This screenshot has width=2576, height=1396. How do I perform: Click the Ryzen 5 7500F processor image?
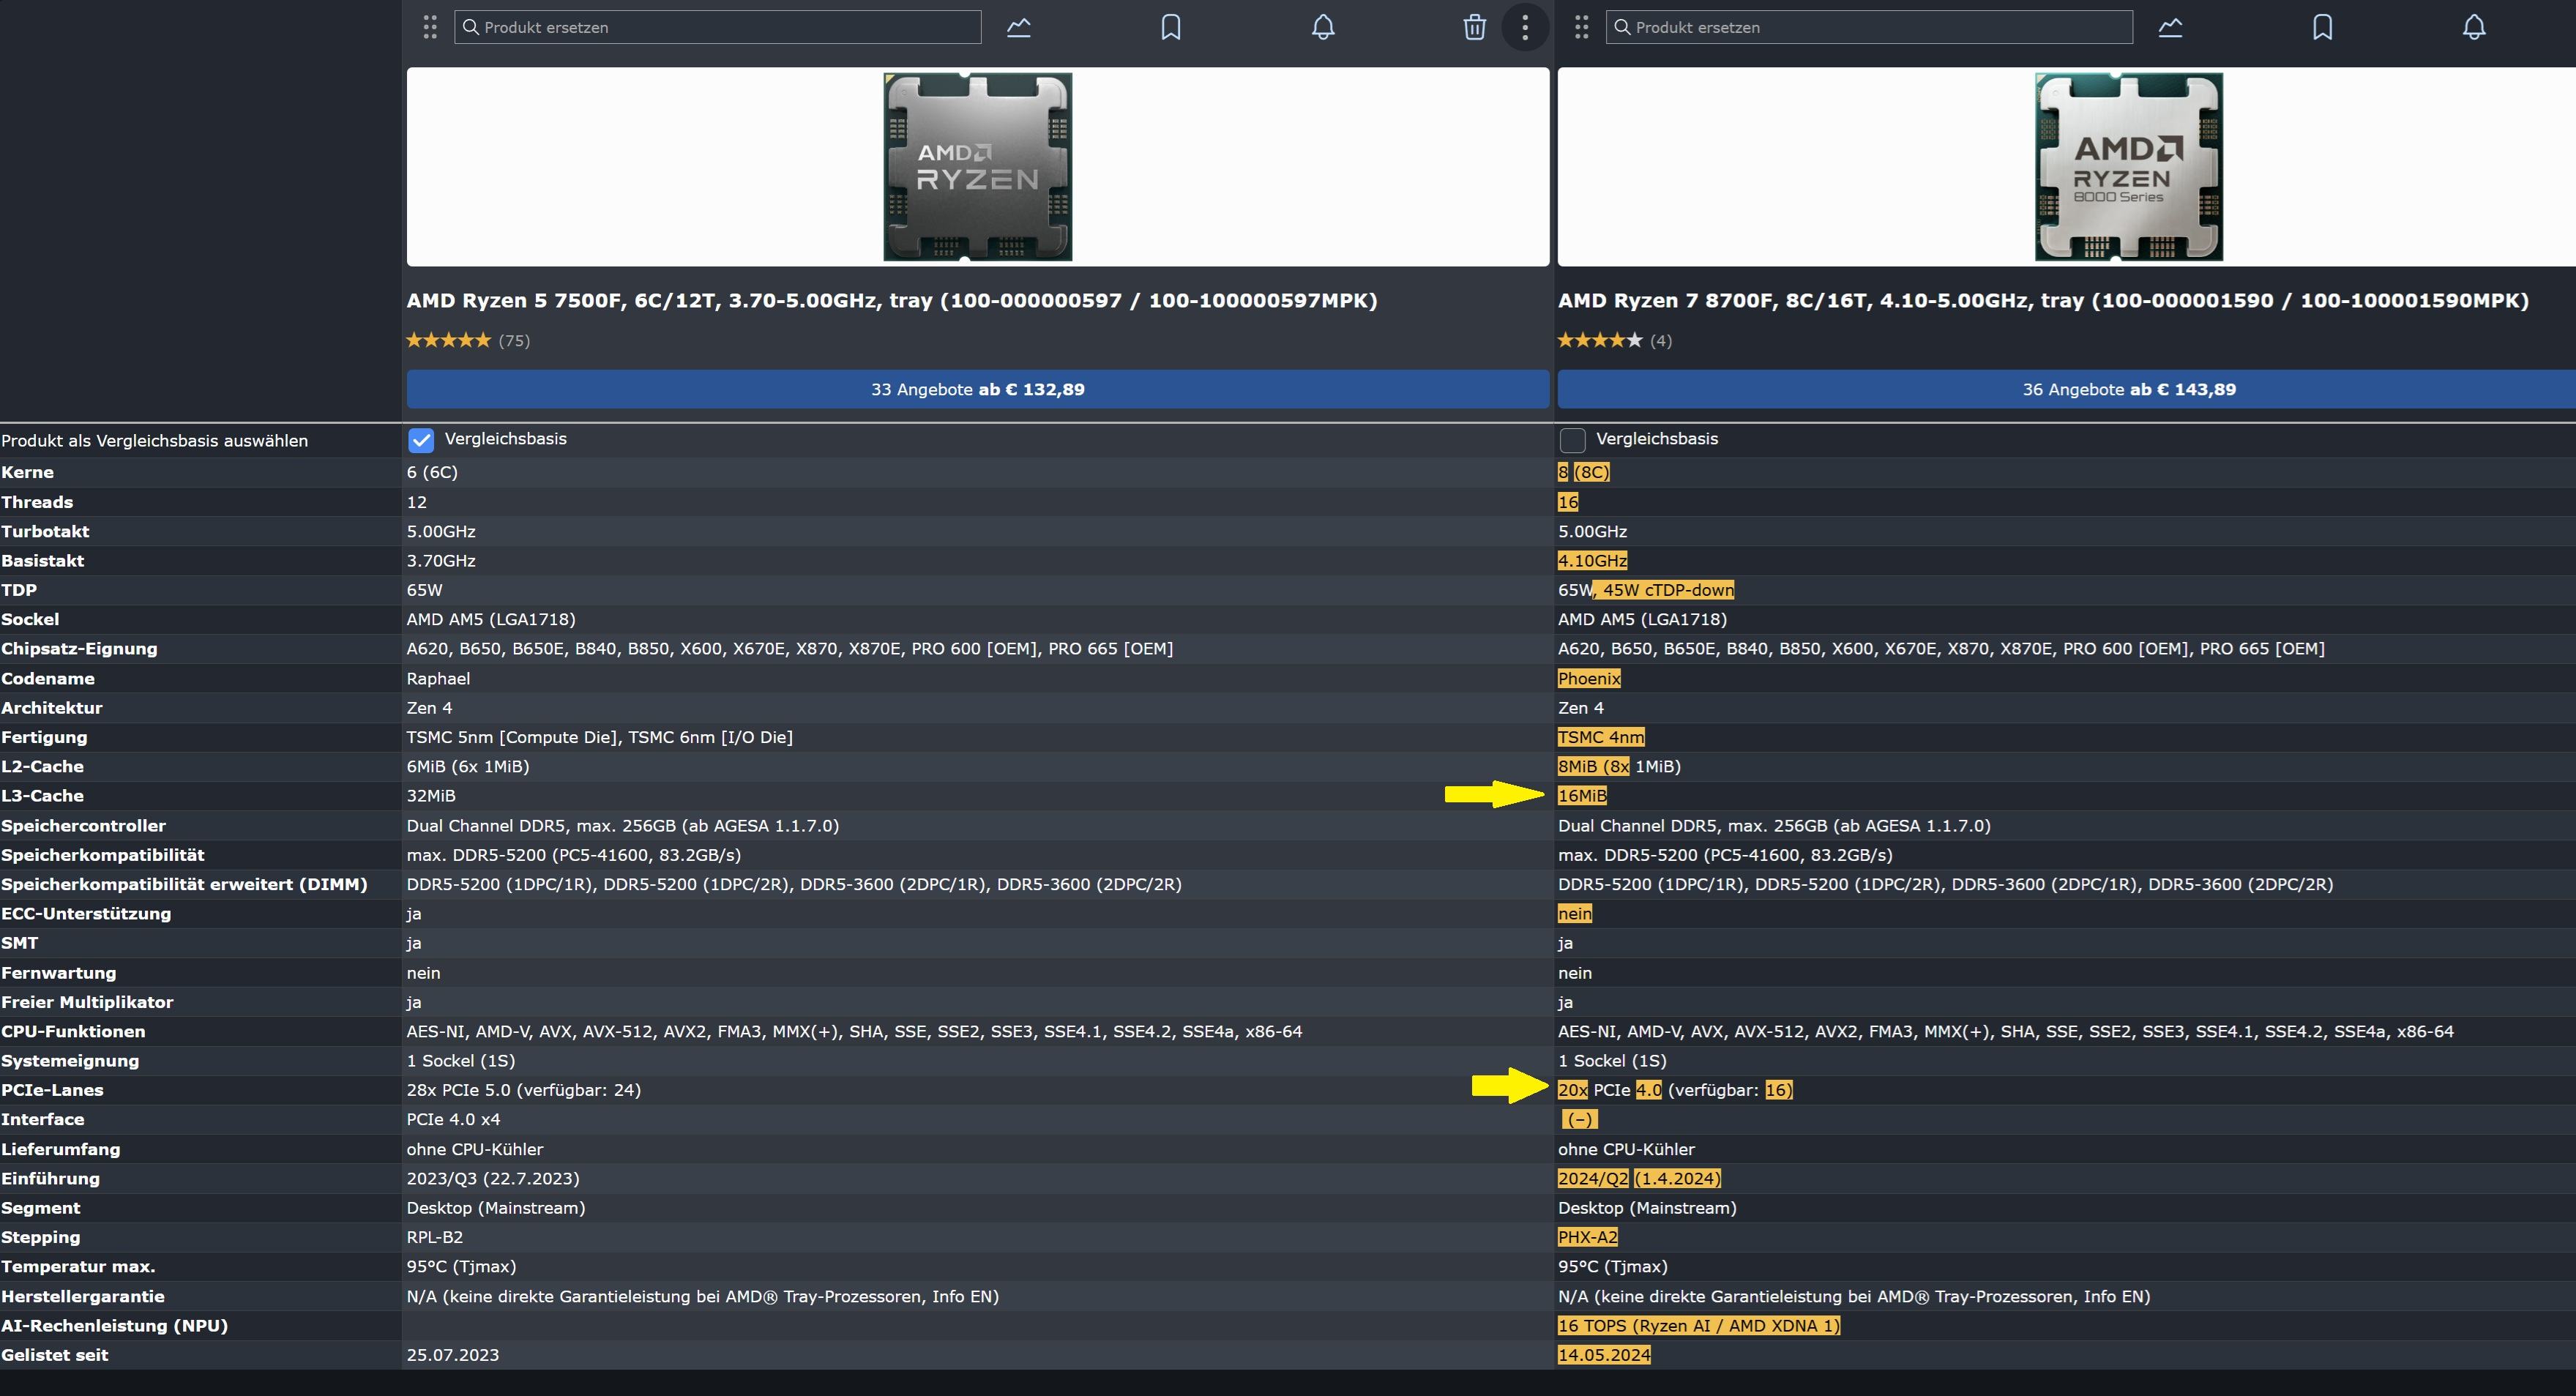tap(977, 166)
